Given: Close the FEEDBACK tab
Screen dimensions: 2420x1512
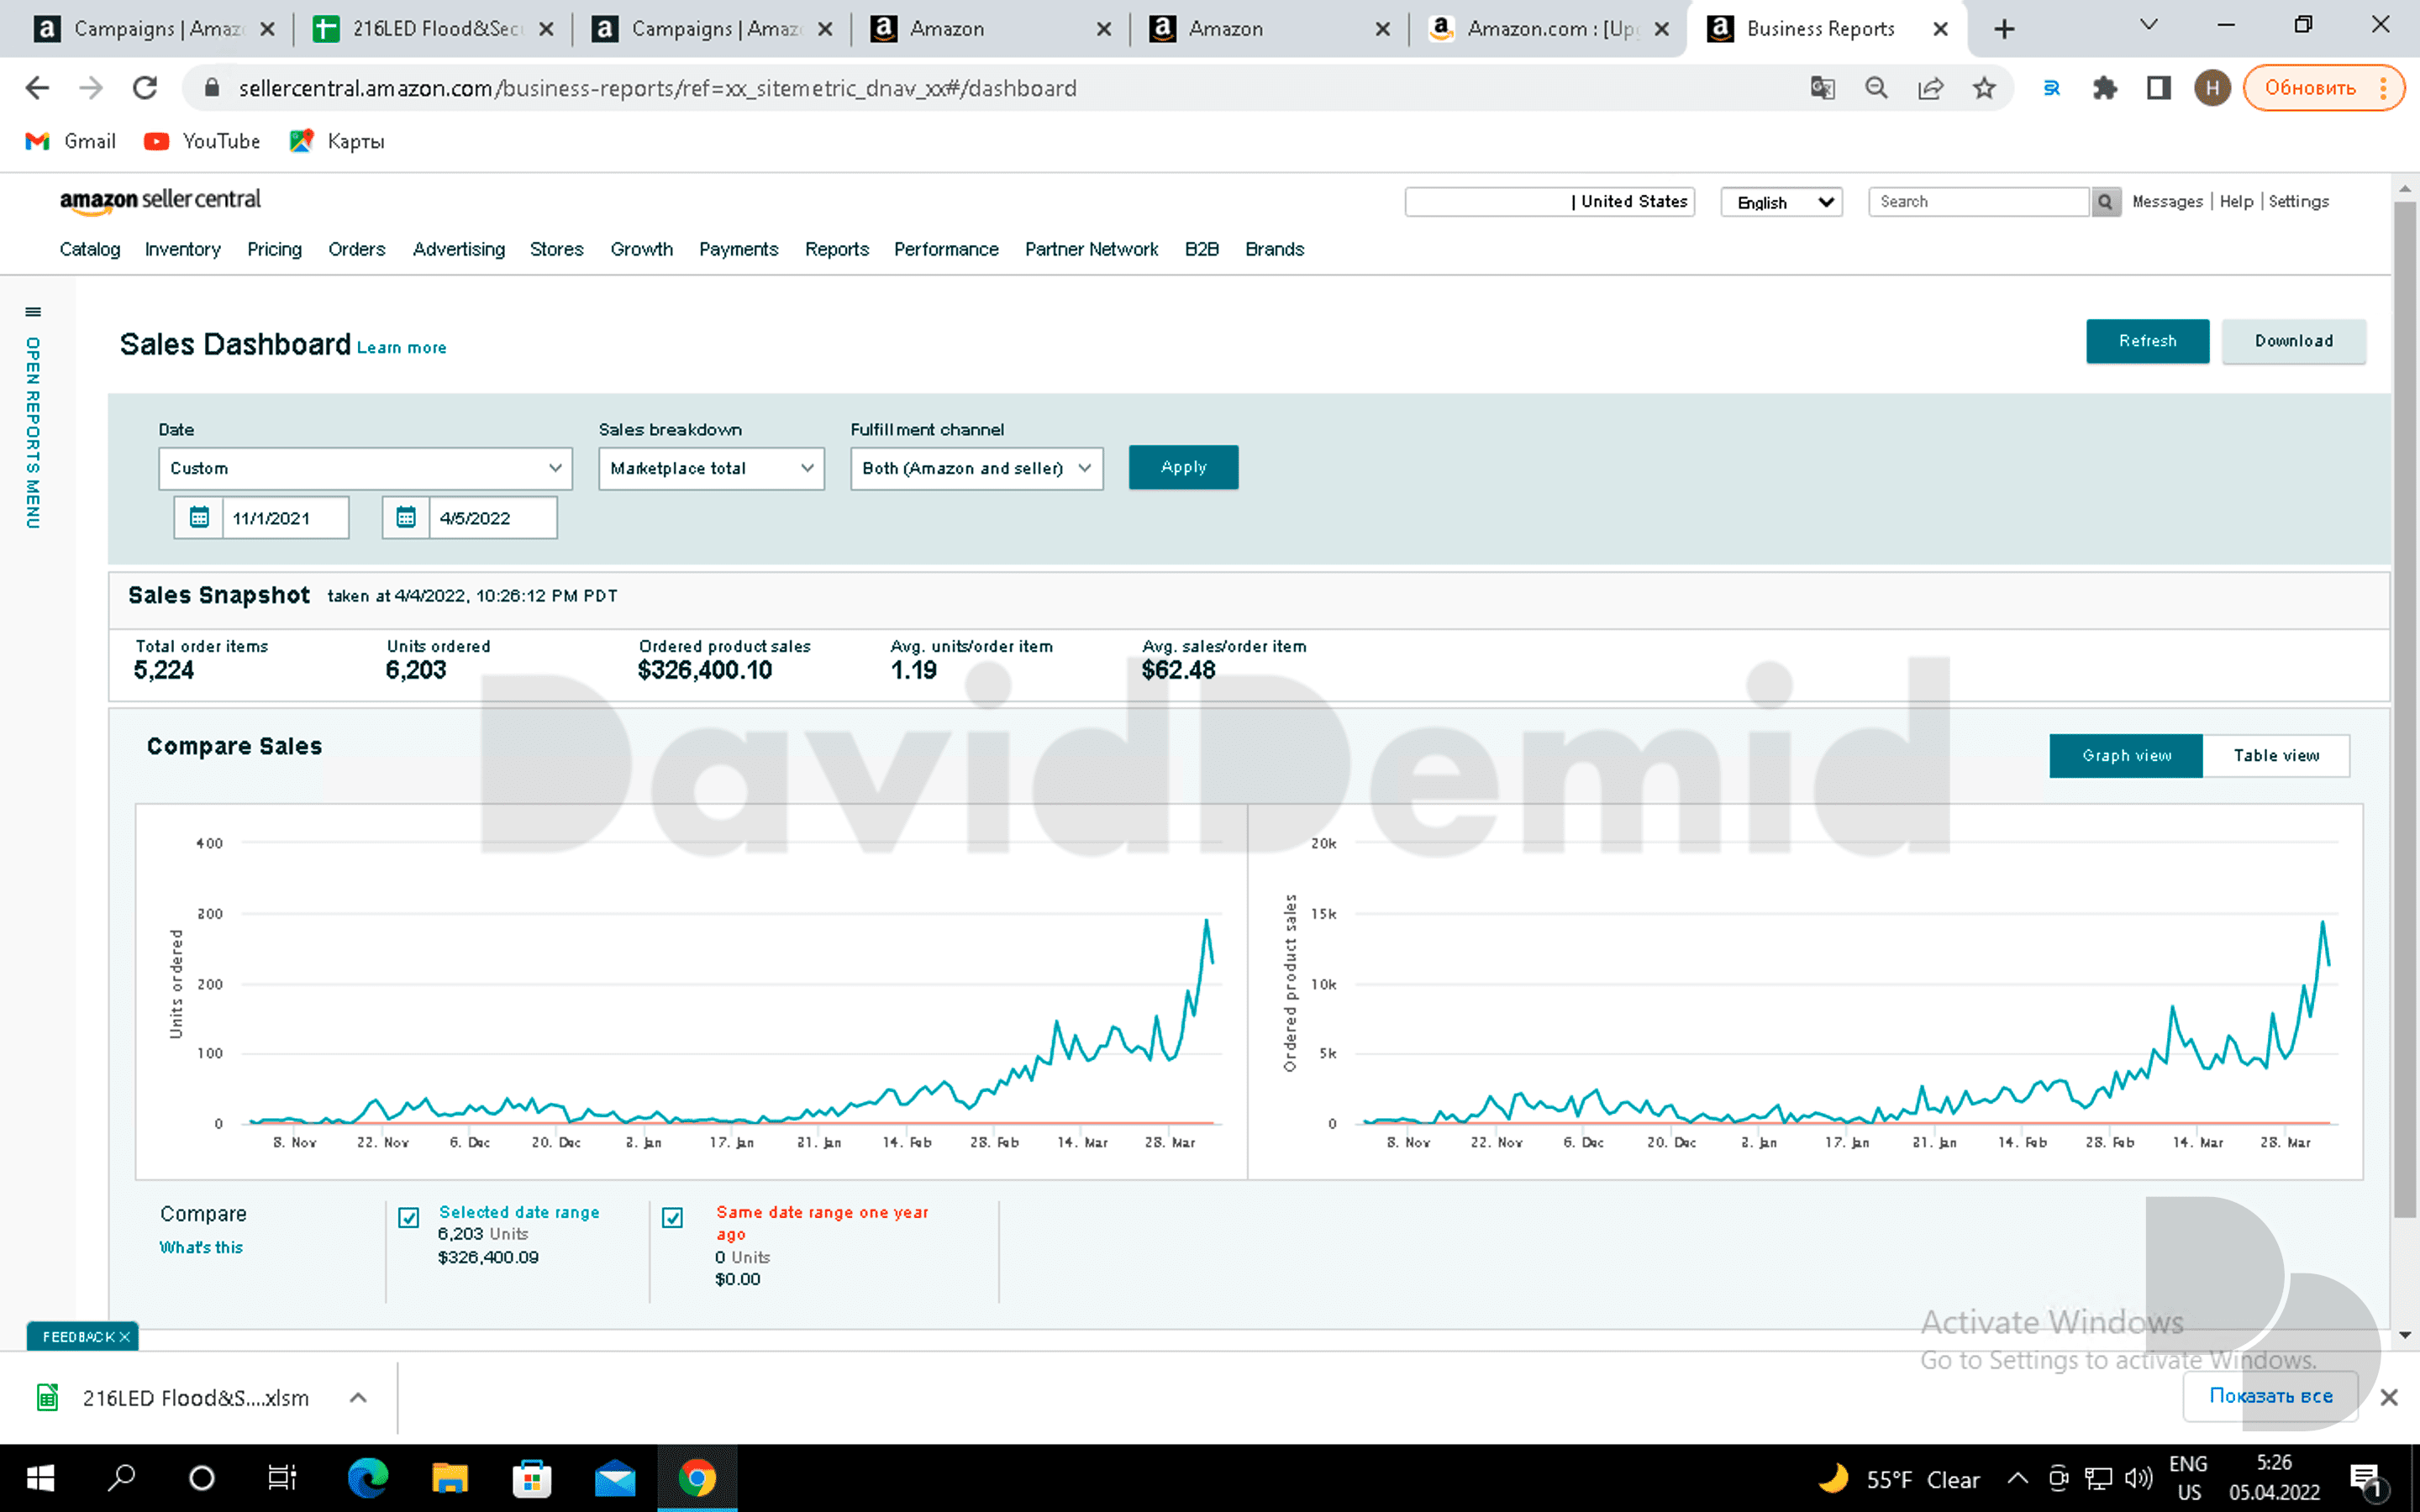Looking at the screenshot, I should point(125,1337).
